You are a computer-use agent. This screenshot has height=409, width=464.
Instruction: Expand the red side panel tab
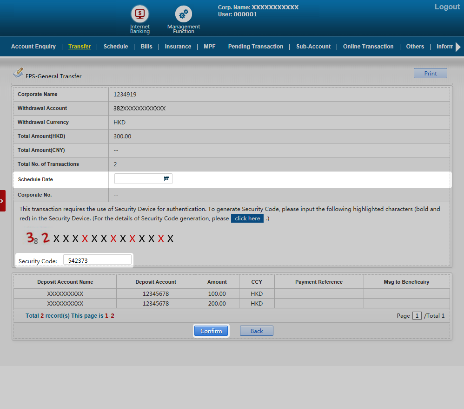click(2, 201)
